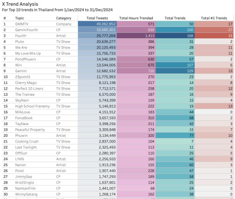
Task: Select the 6,570,000 tweets cell
Action: tap(97, 94)
